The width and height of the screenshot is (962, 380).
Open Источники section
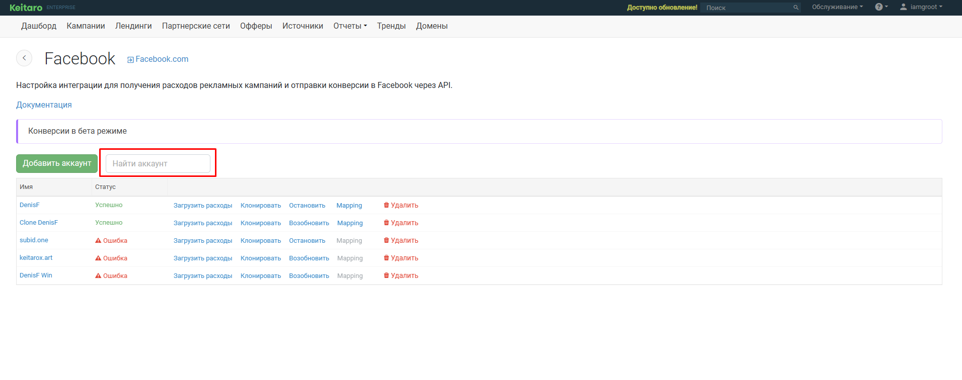(303, 26)
